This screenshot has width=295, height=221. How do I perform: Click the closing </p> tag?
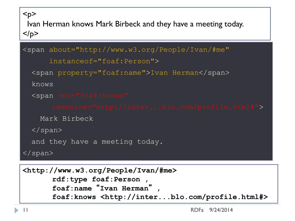(x=31, y=34)
